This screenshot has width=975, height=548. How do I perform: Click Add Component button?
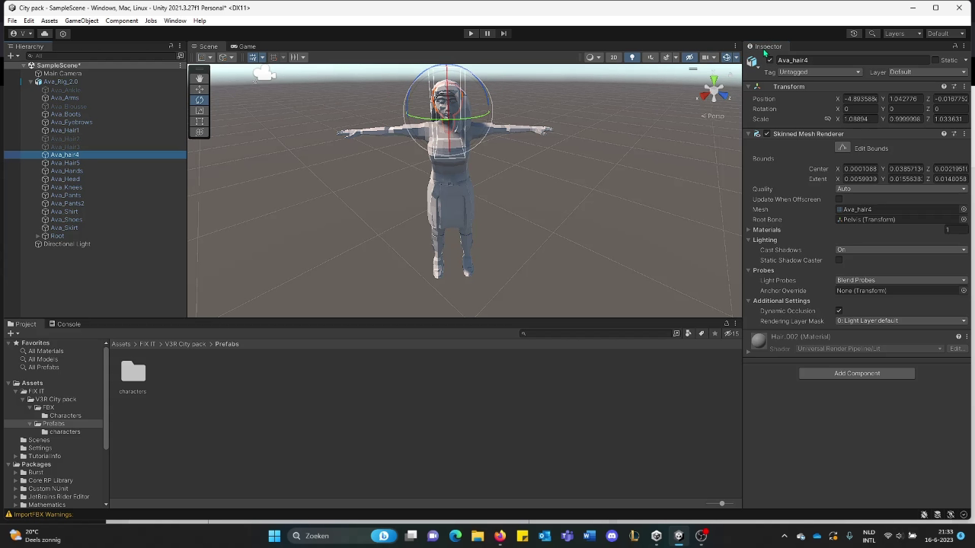pyautogui.click(x=857, y=374)
